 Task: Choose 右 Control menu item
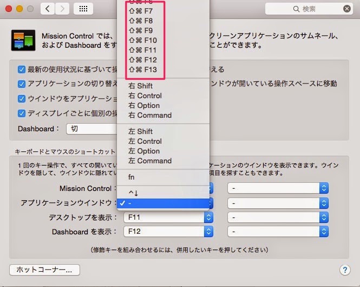163,95
